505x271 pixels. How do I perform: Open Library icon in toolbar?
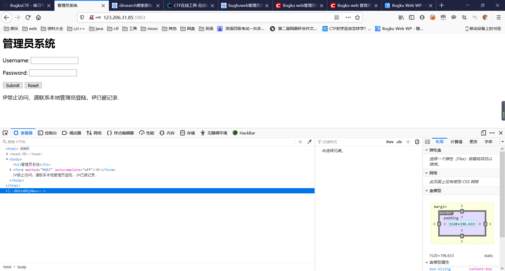pyautogui.click(x=401, y=17)
